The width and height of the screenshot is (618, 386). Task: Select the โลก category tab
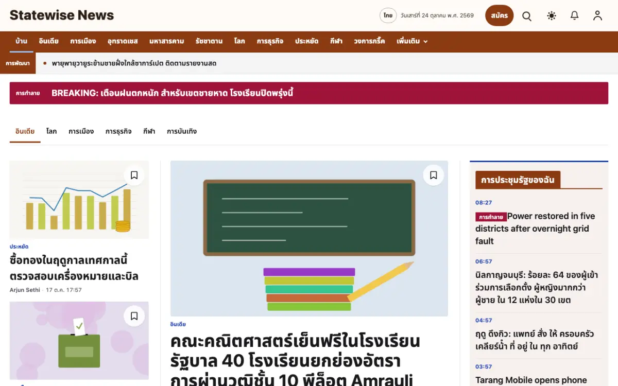(x=51, y=132)
